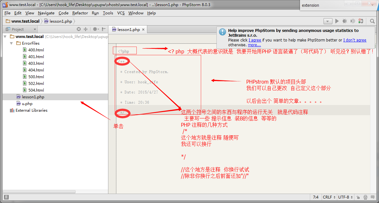The image size is (379, 203).
Task: Click the lesson1.php PHP file icon in tree
Action: click(18, 97)
